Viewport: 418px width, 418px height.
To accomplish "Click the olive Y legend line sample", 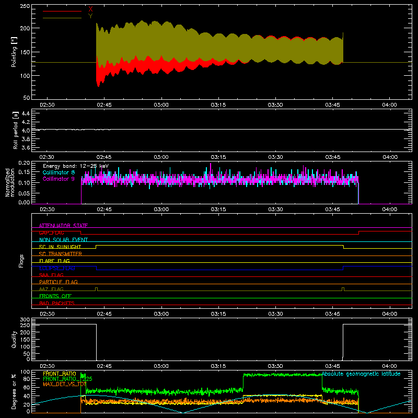I will point(62,18).
